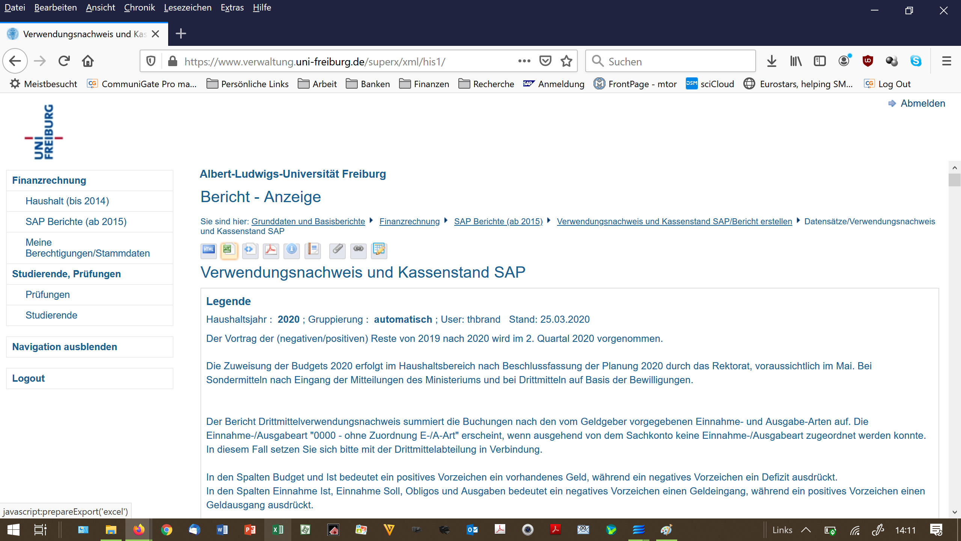The width and height of the screenshot is (961, 541).
Task: Open the downloads panel
Action: point(771,61)
